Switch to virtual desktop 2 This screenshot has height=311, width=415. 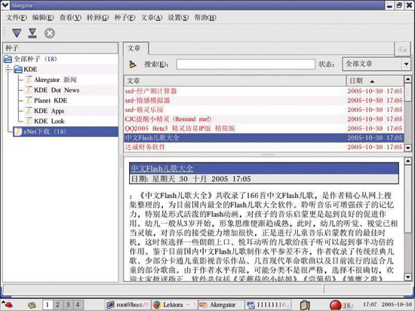tap(57, 305)
